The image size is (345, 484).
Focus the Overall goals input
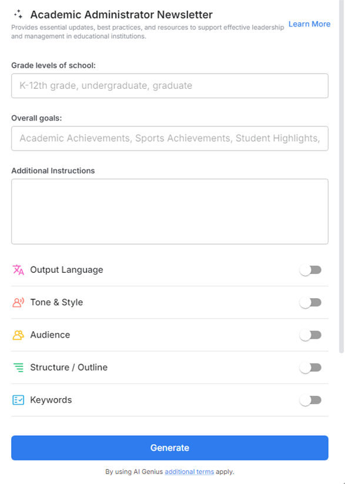point(169,138)
